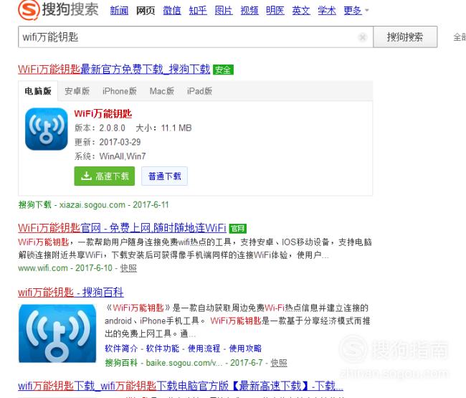The width and height of the screenshot is (466, 398).
Task: Open the 学术 search category
Action: [x=327, y=11]
